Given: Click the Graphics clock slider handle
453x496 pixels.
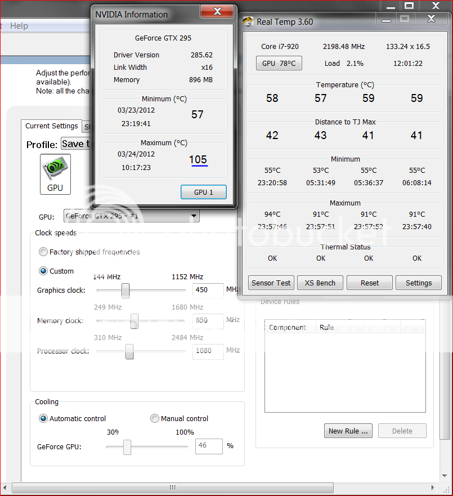Looking at the screenshot, I should [x=125, y=291].
